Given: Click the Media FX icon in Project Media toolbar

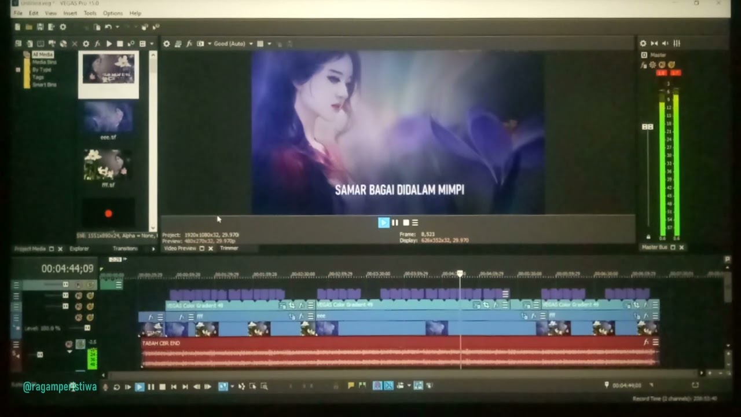Looking at the screenshot, I should 97,43.
